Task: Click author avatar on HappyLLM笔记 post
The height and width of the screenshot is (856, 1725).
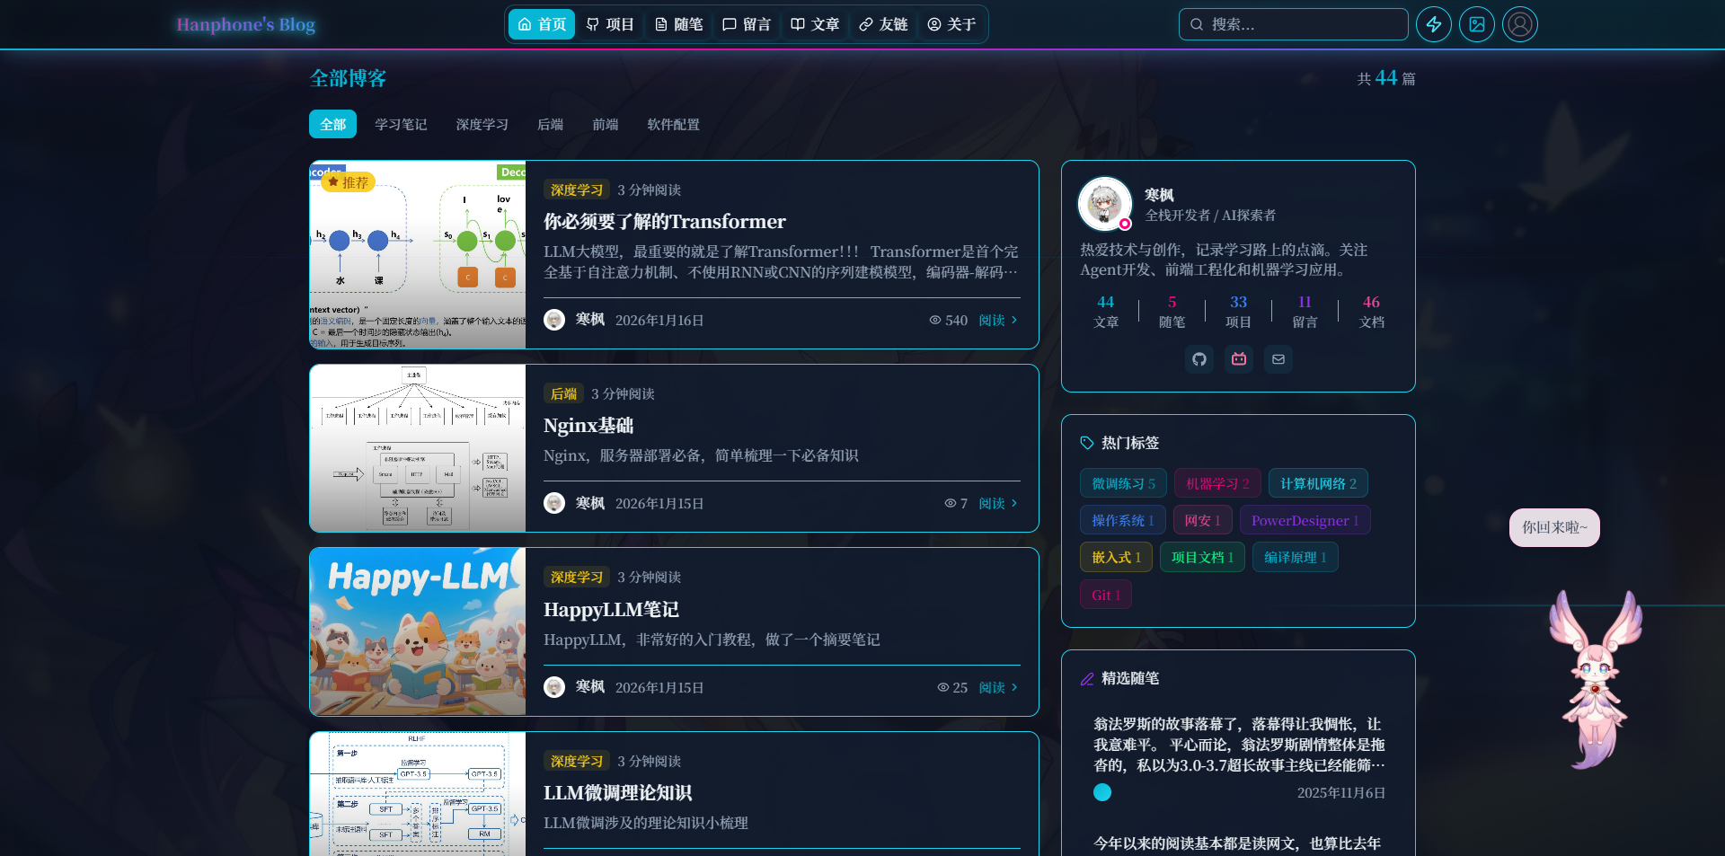Action: [554, 687]
